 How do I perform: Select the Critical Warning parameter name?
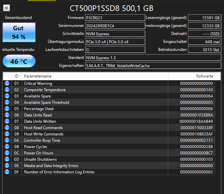(x=38, y=84)
